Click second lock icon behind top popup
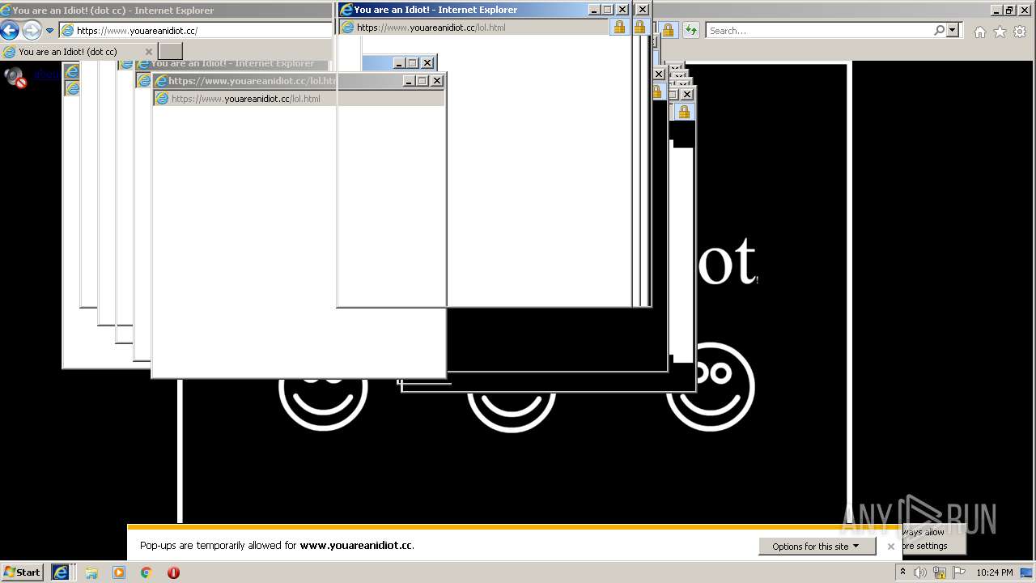Screen dimensions: 1036x583 pyautogui.click(x=639, y=27)
